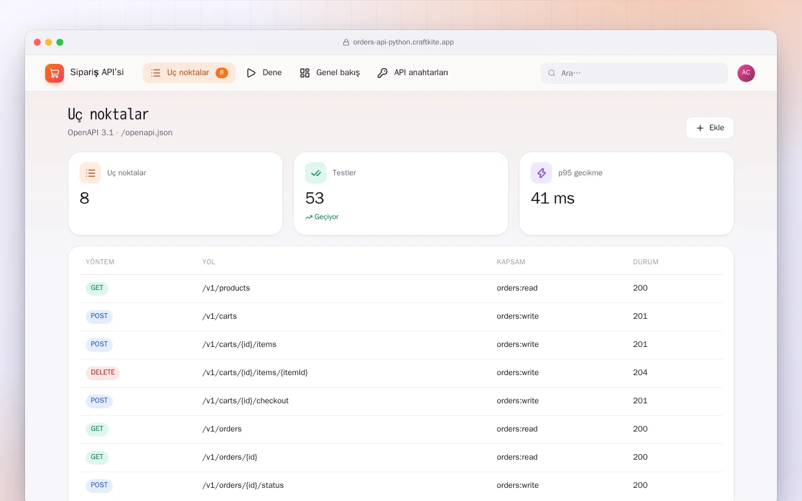802x501 pixels.
Task: Select the /v1/carts/{id}/checkout path
Action: coord(246,401)
